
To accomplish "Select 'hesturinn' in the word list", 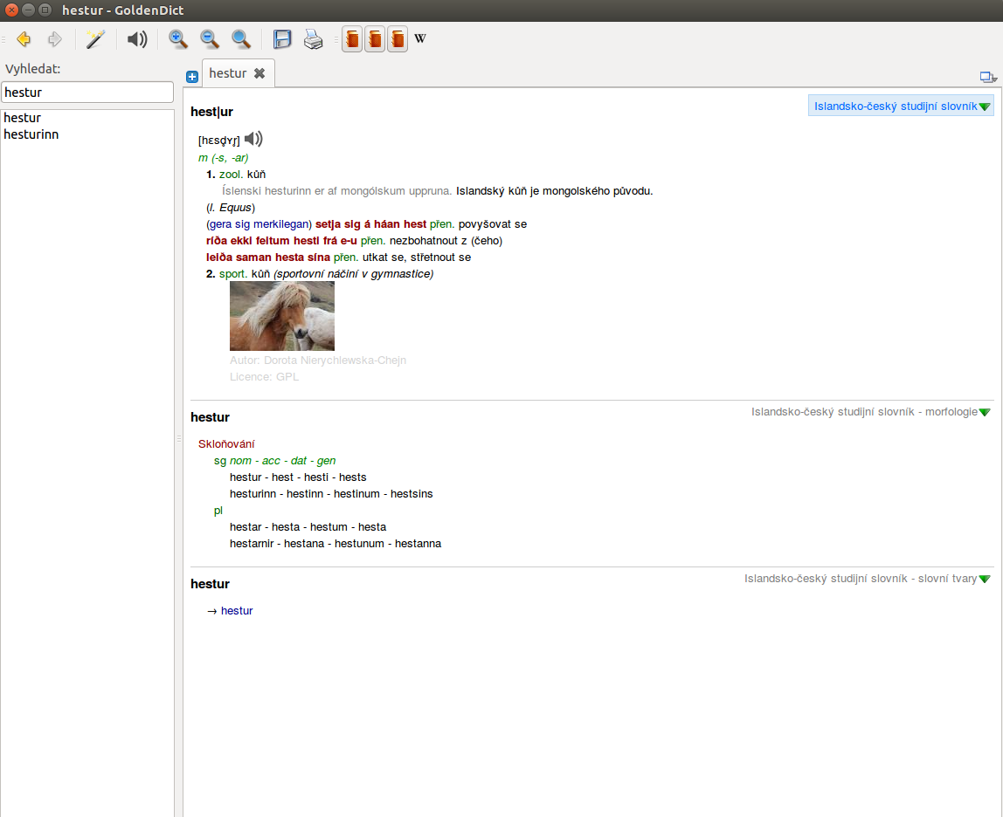I will (x=31, y=134).
